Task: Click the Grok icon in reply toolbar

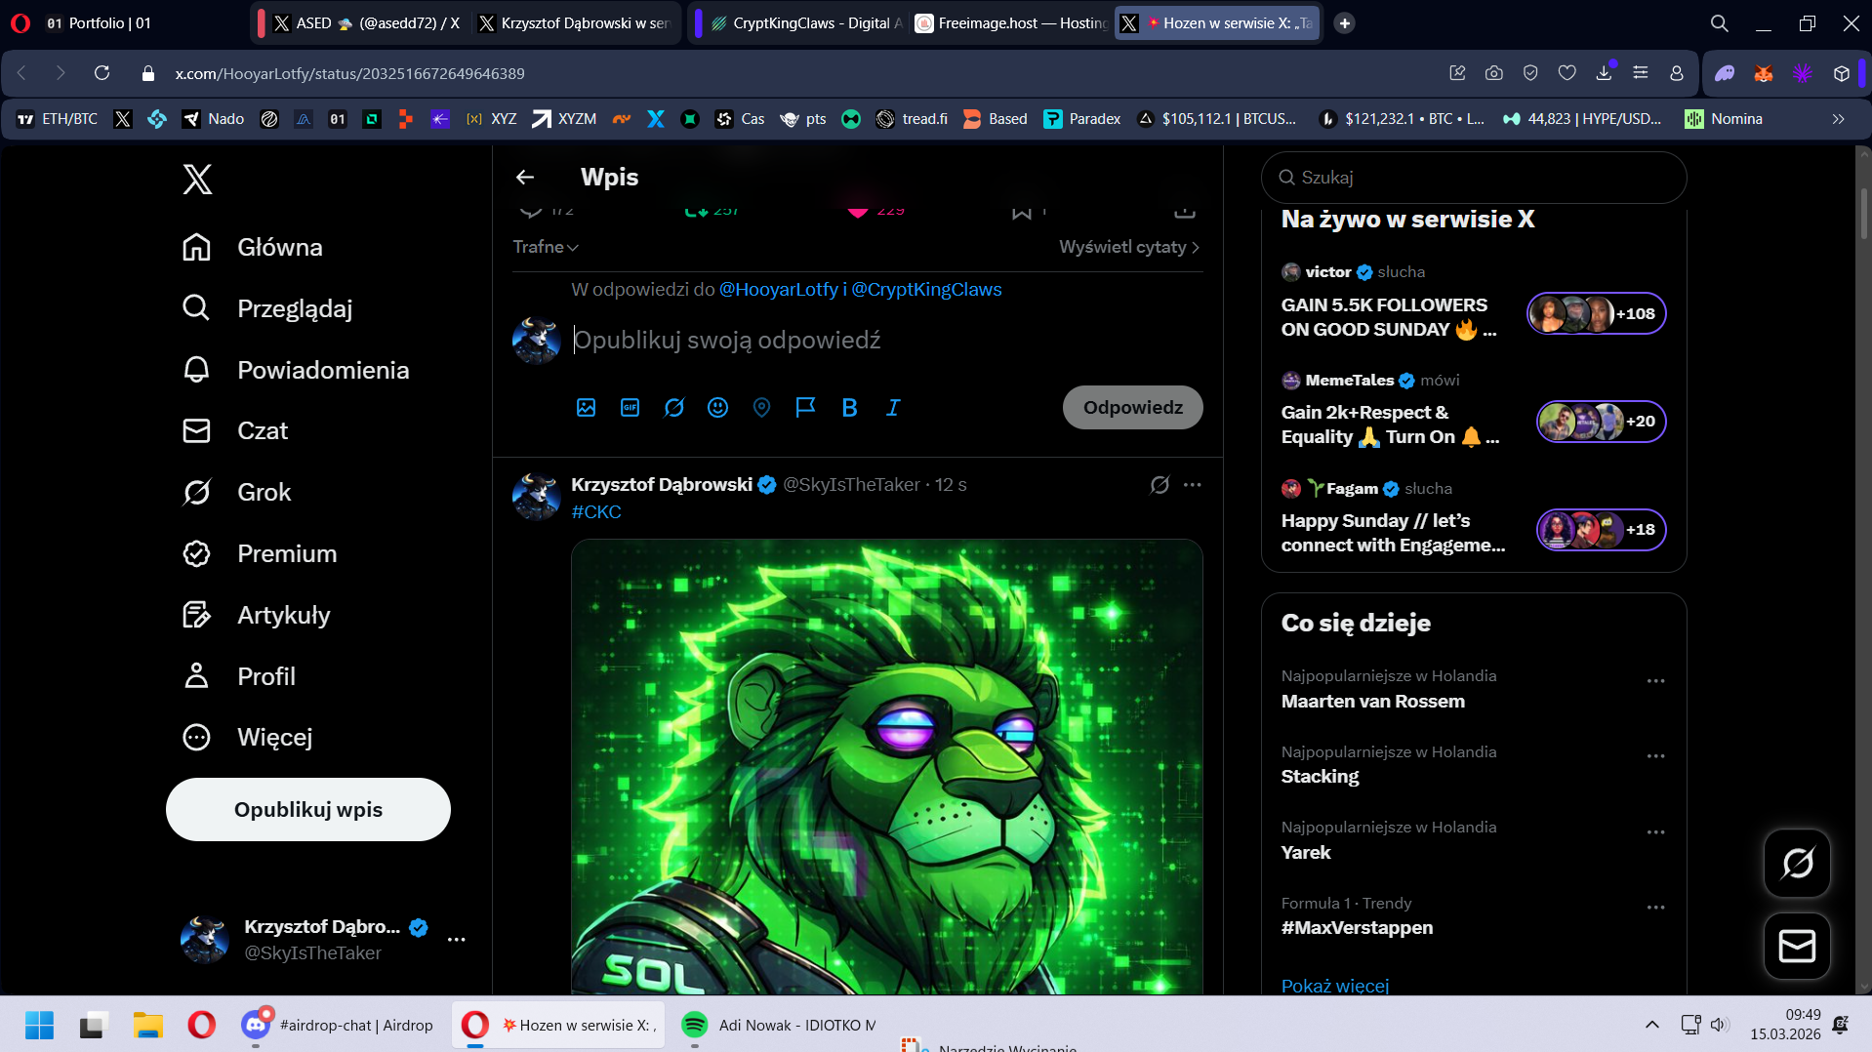Action: click(673, 408)
